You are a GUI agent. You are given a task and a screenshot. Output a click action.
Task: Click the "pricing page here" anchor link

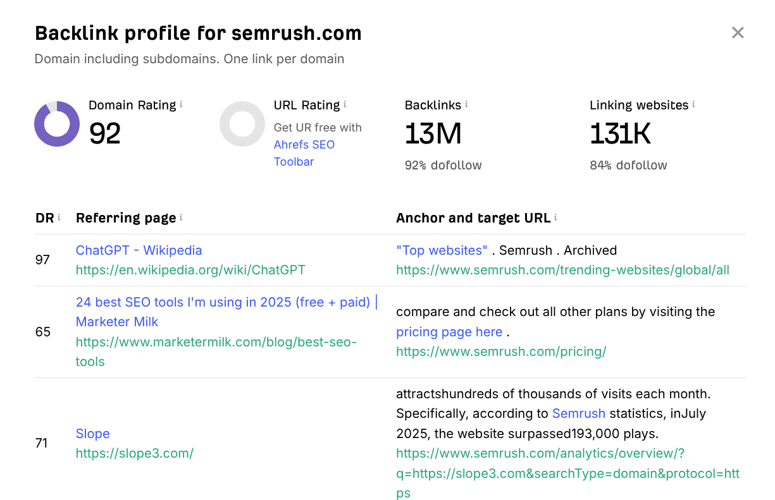pos(449,332)
